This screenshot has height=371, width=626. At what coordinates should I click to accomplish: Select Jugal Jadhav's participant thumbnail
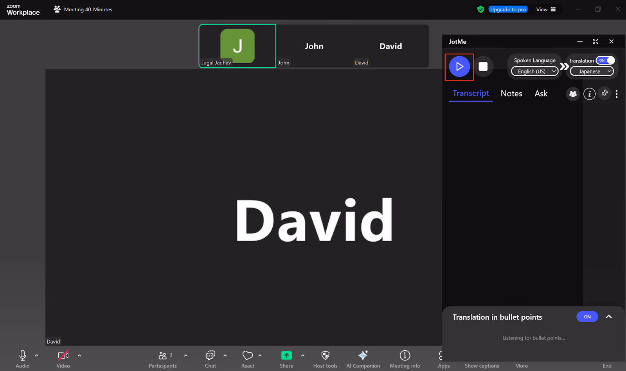point(237,46)
